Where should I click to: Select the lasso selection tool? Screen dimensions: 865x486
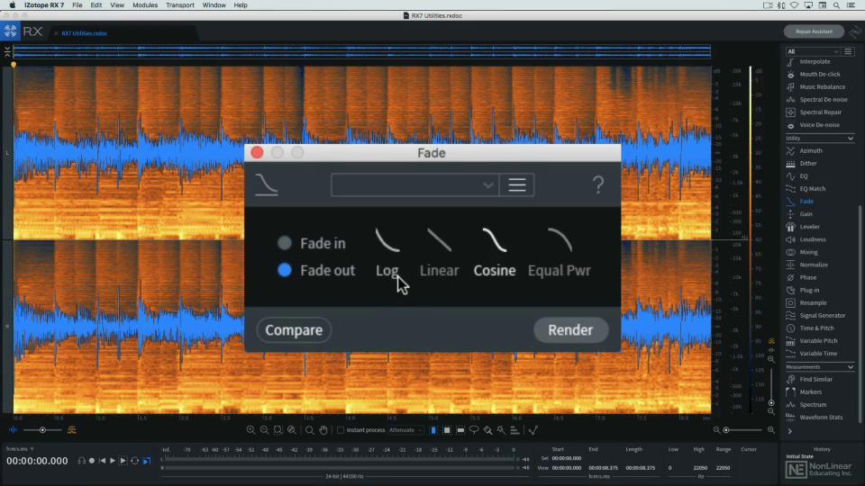pyautogui.click(x=474, y=430)
